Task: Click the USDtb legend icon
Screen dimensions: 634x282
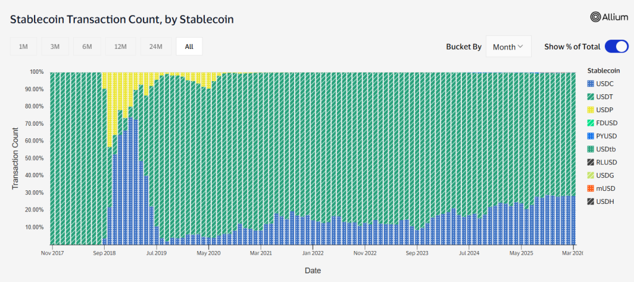Action: [590, 149]
